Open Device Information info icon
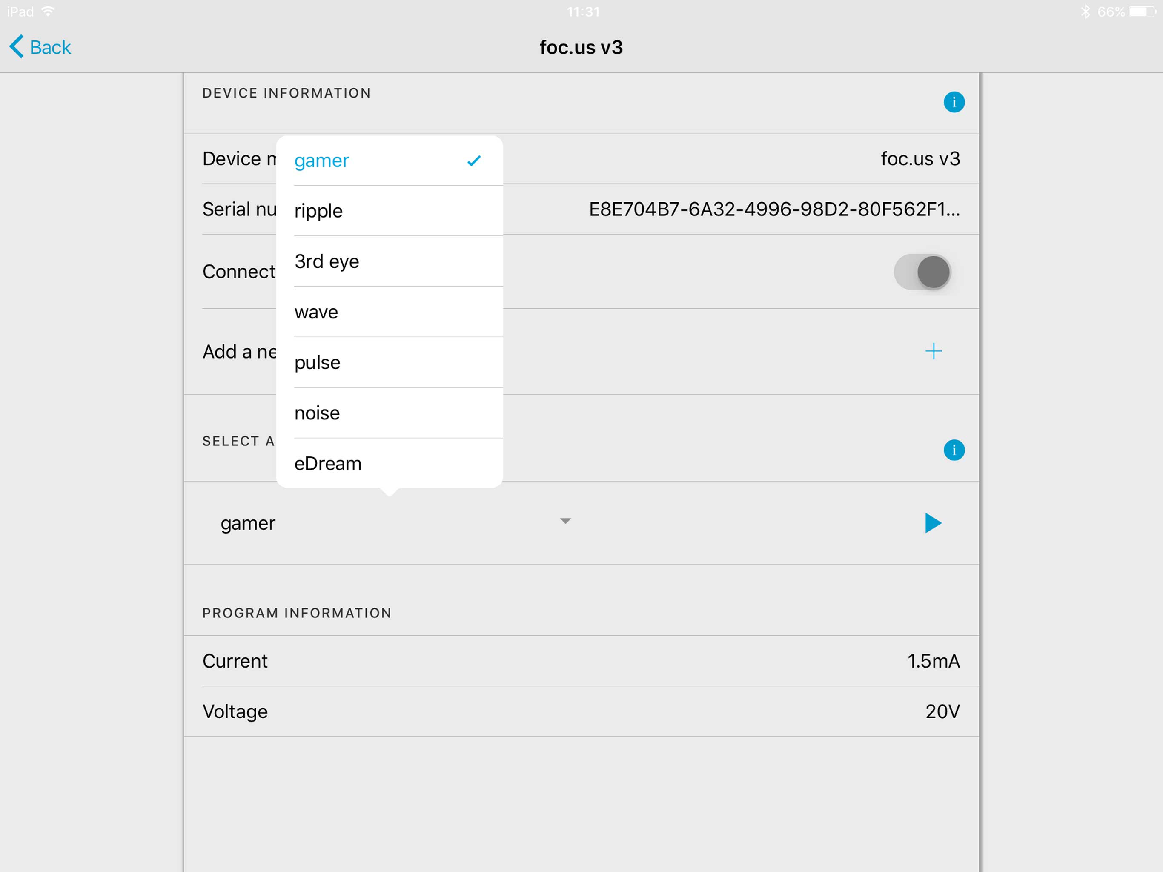1163x872 pixels. click(x=954, y=102)
